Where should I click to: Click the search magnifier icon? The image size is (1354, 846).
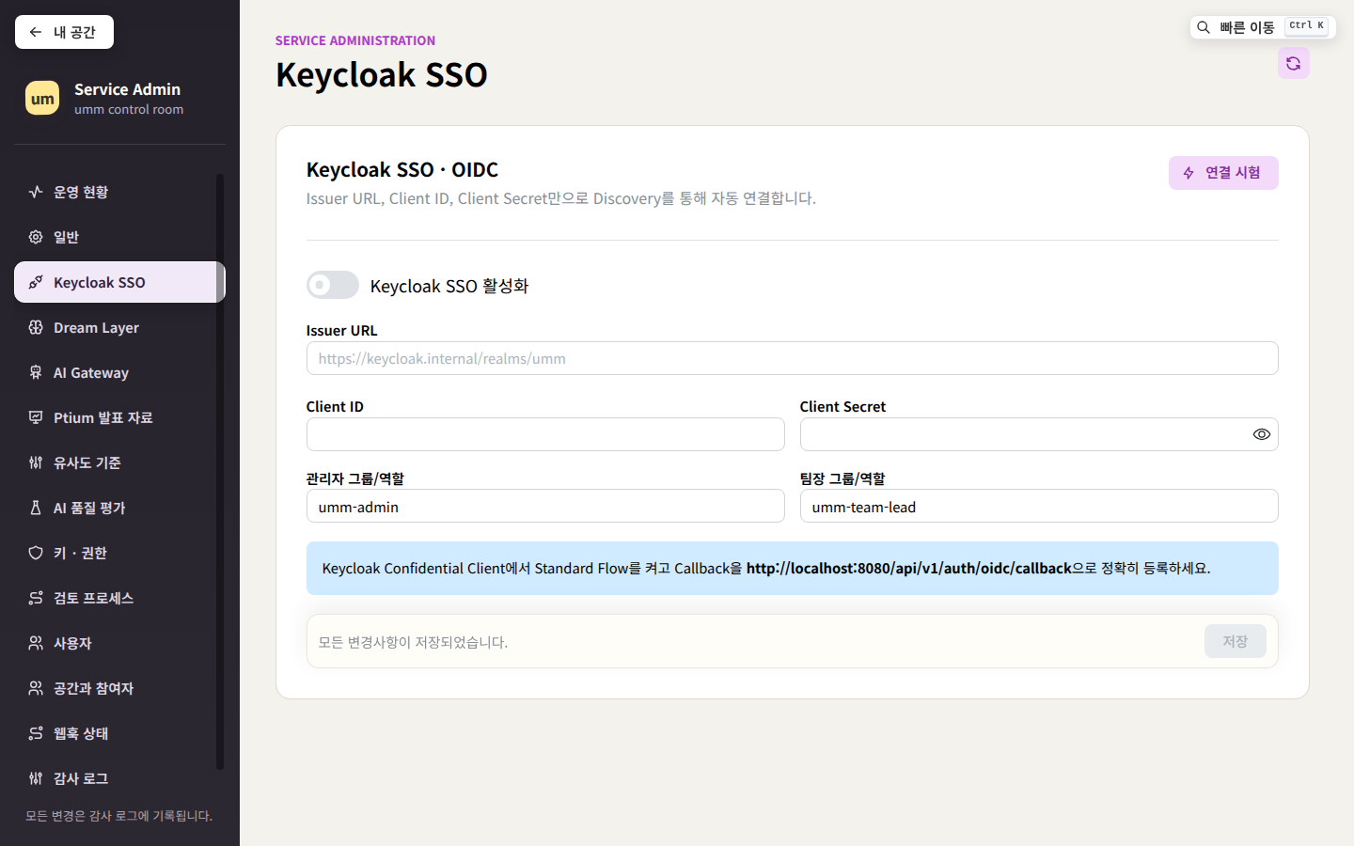pyautogui.click(x=1204, y=27)
